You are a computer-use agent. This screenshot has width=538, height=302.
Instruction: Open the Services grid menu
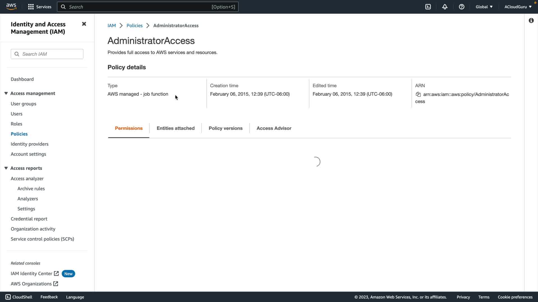click(31, 7)
